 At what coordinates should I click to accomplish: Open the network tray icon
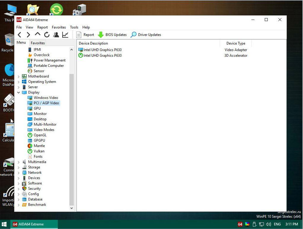261,224
